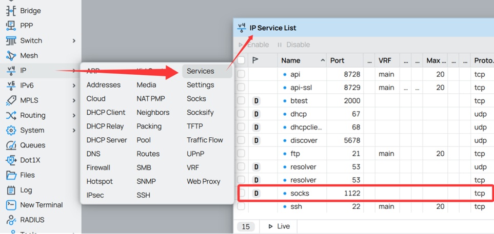Toggle the select-all checkbox in table header

pos(241,60)
